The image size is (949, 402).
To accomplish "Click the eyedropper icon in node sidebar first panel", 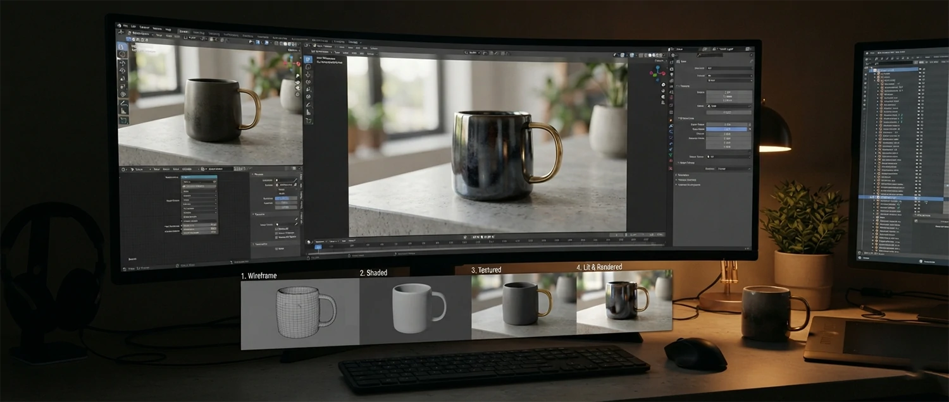I will click(295, 180).
